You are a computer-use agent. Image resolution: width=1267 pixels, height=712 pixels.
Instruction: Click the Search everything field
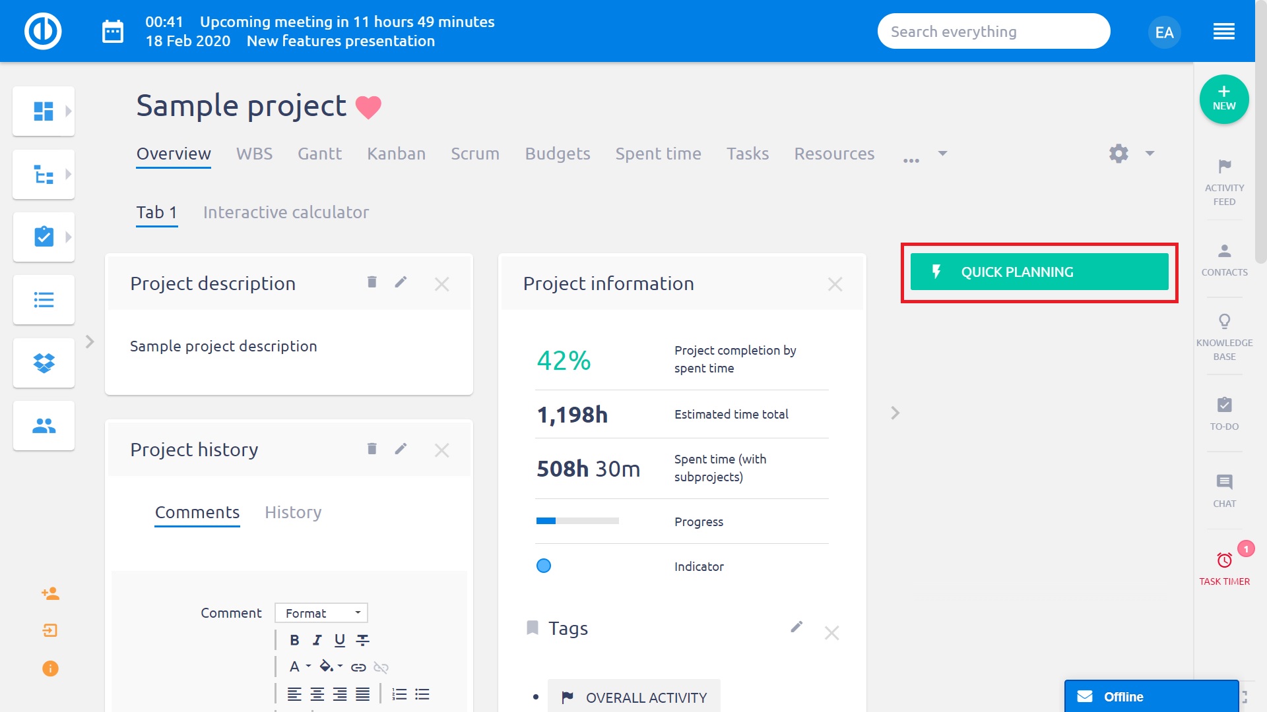994,32
